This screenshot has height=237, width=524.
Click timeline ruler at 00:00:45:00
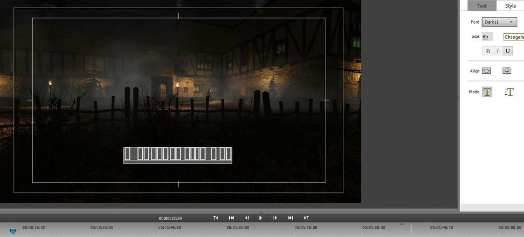[169, 228]
